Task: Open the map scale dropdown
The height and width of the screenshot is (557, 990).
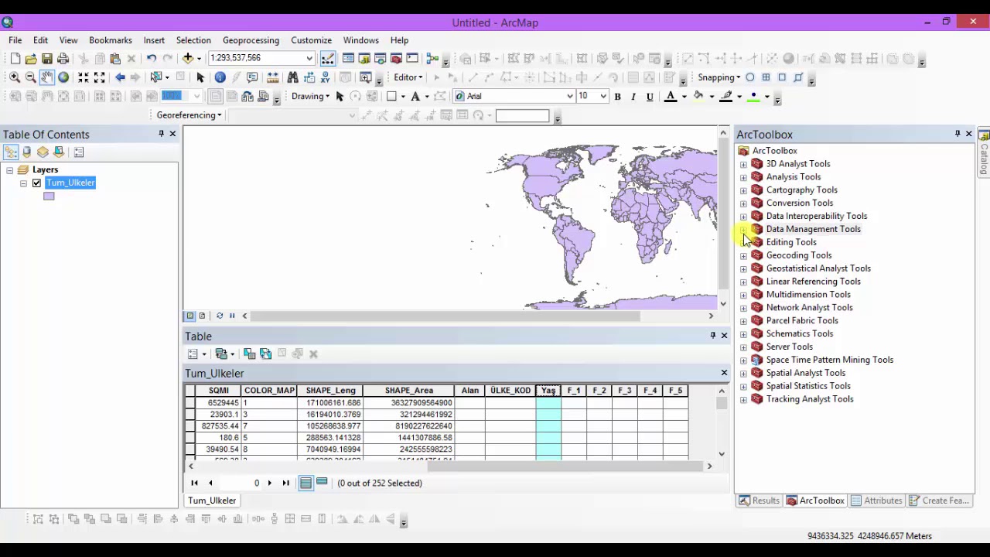Action: click(309, 59)
